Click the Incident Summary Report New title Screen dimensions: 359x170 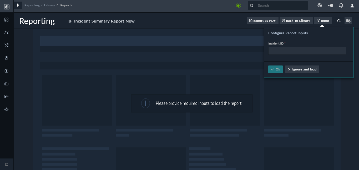104,21
